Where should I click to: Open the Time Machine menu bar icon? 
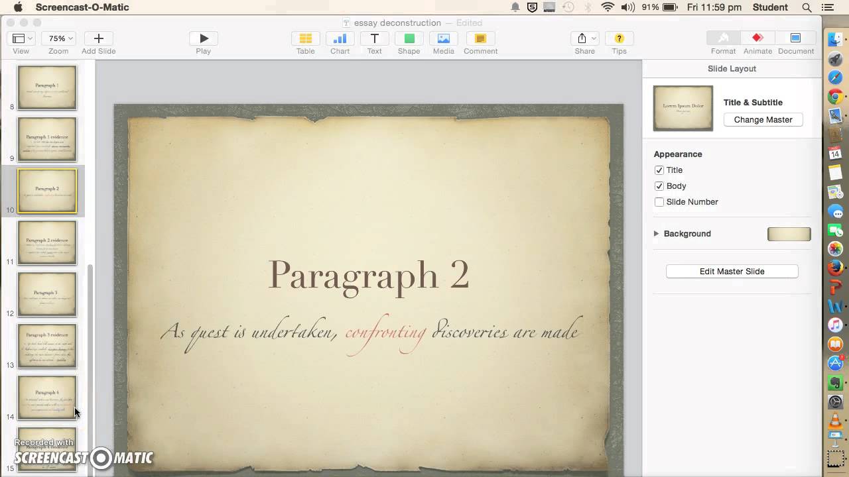pos(568,7)
